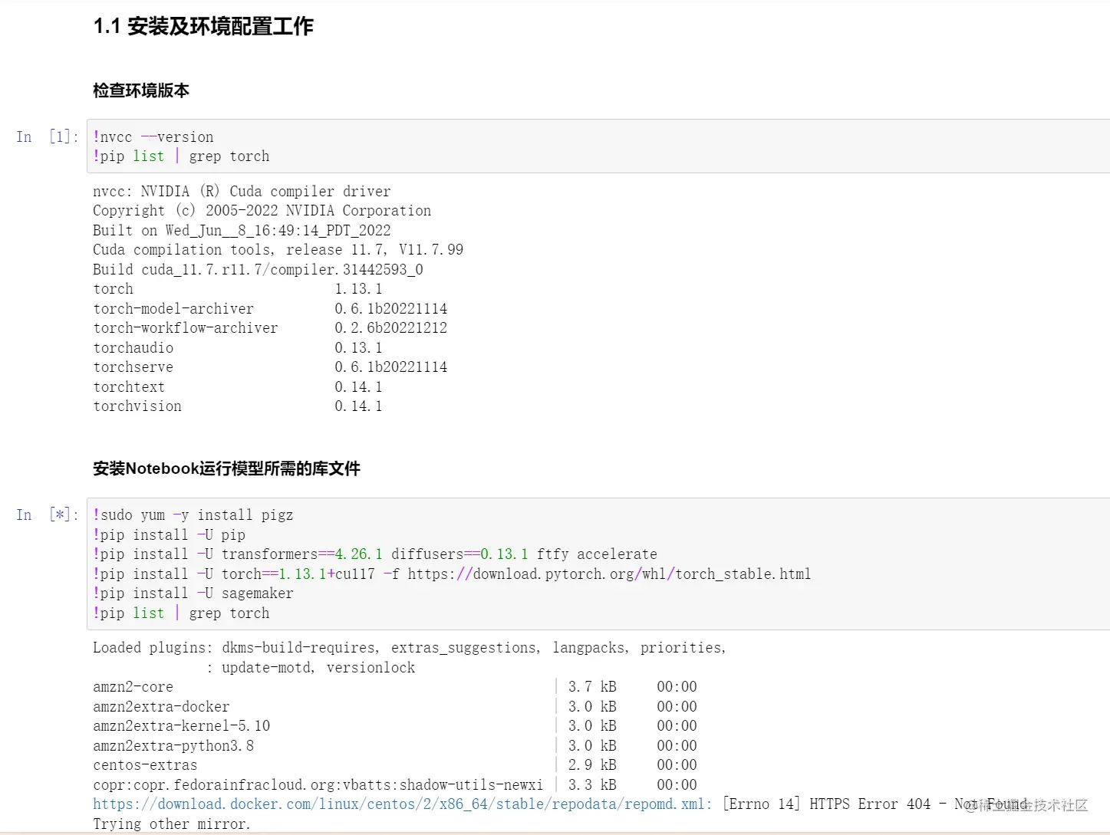
Task: Click subheading '安装Notebook运行模型所需的库文件'
Action: pyautogui.click(x=226, y=468)
